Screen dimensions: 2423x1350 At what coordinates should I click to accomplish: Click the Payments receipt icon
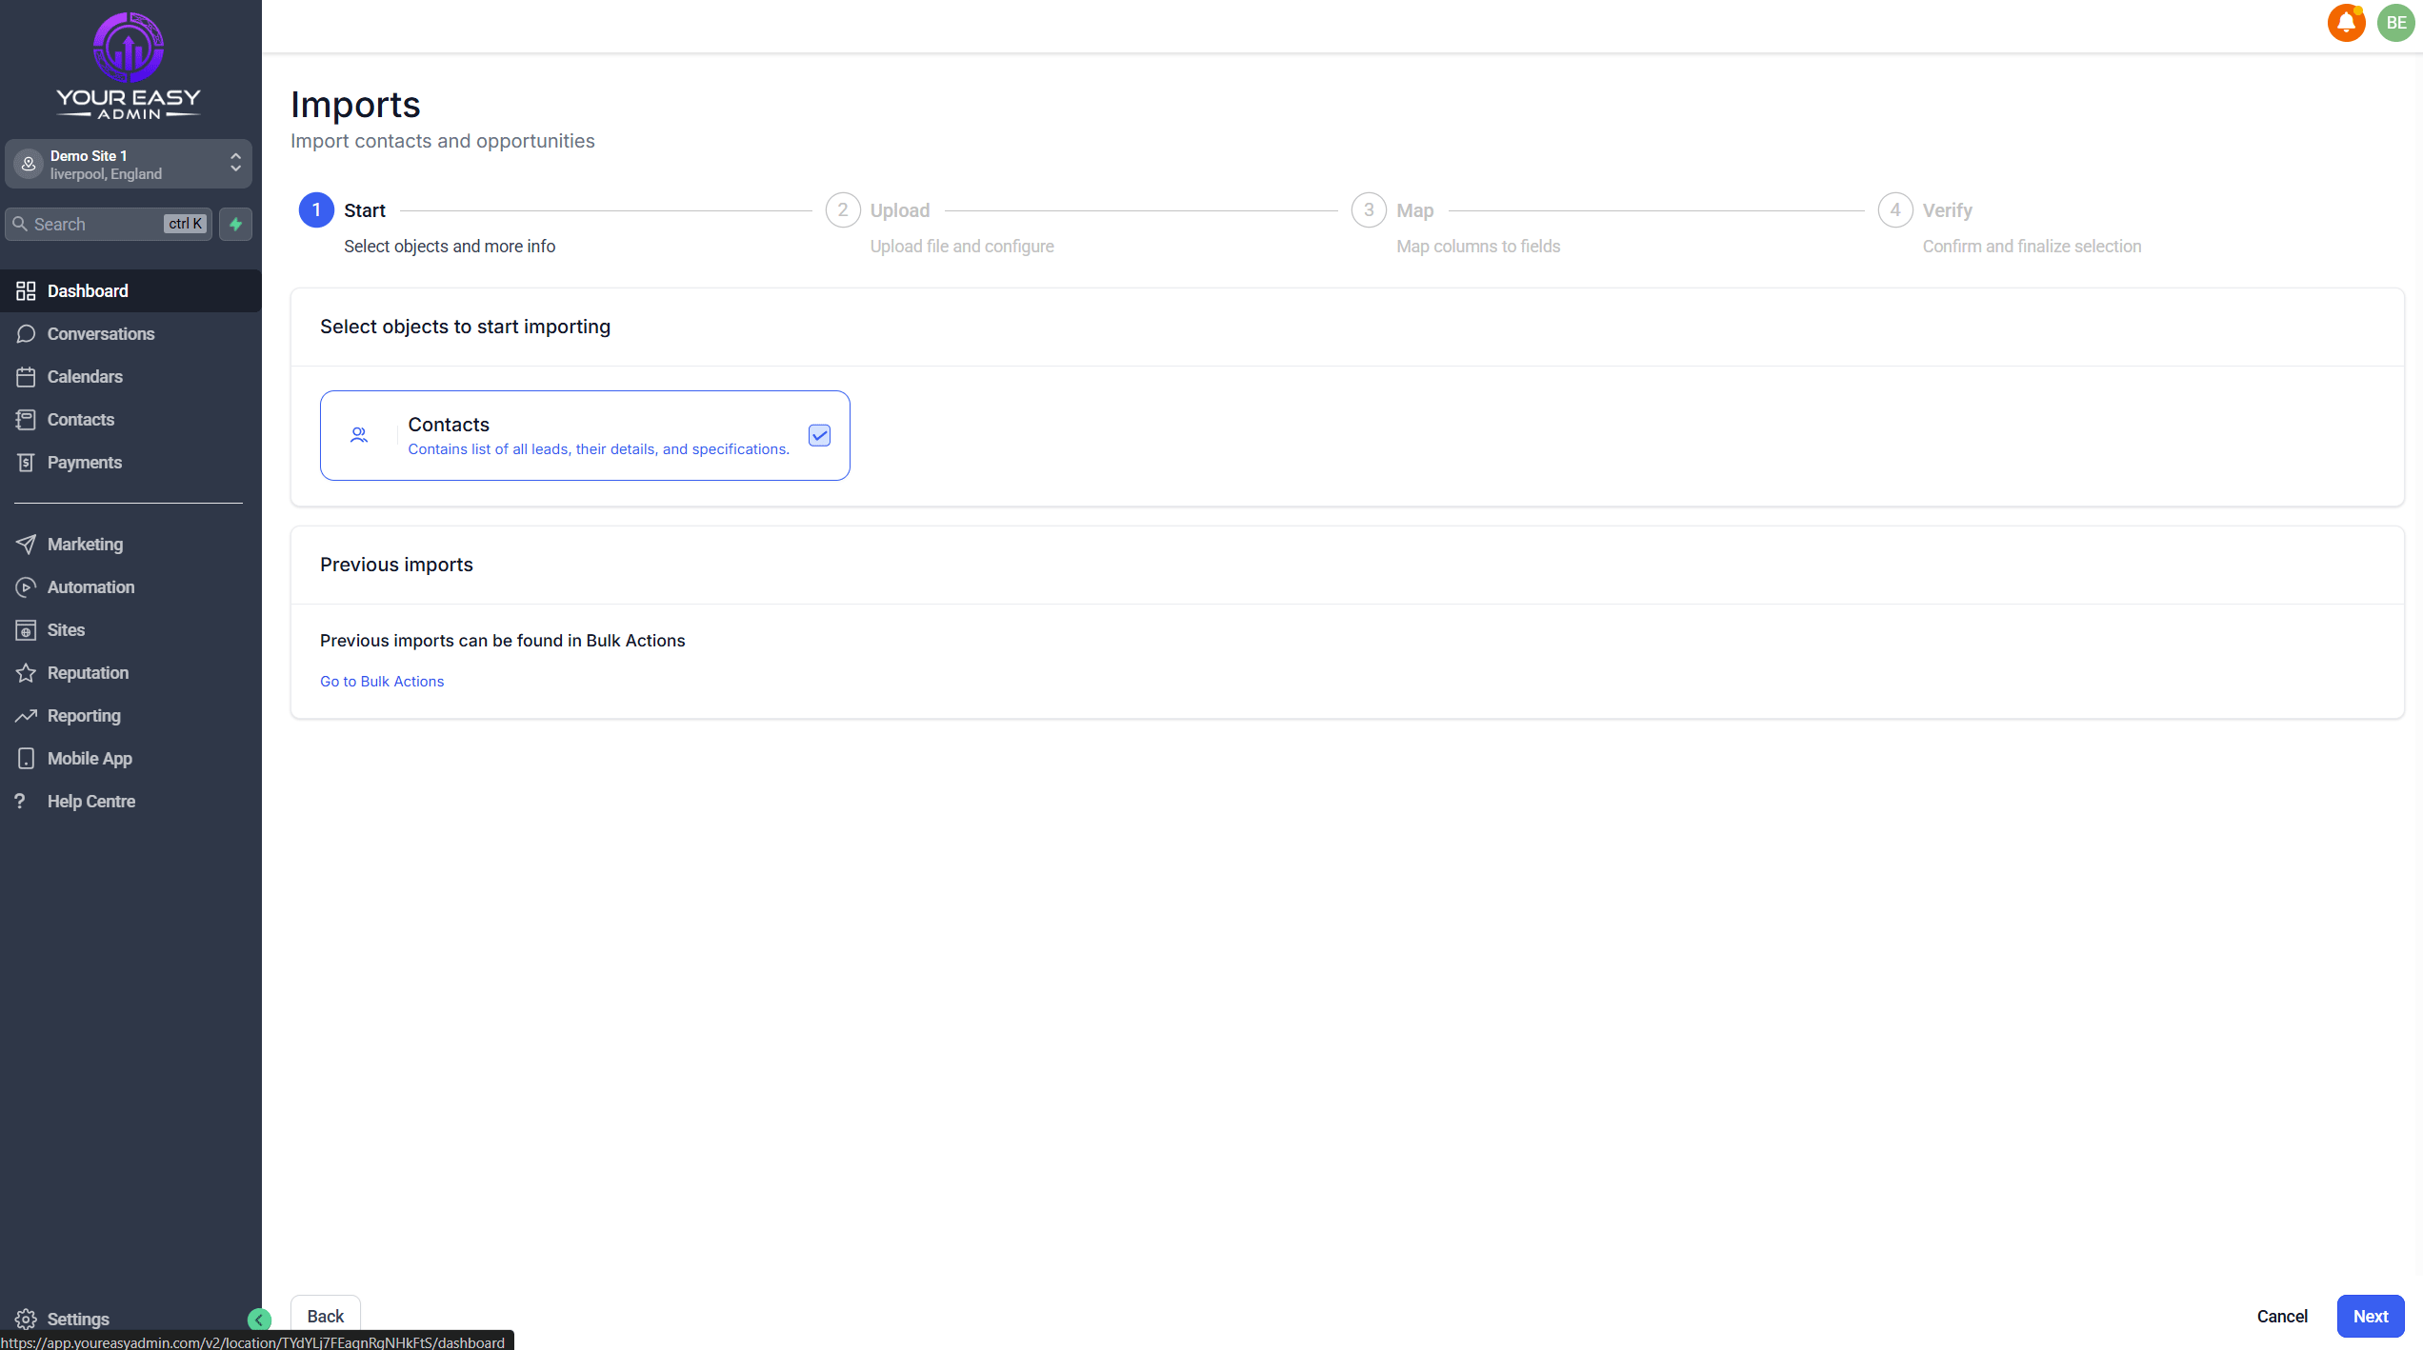pyautogui.click(x=26, y=463)
